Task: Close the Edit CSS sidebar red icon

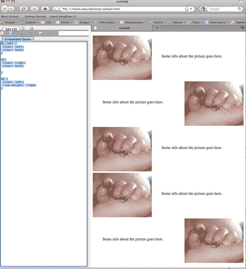Action: (x=31, y=29)
